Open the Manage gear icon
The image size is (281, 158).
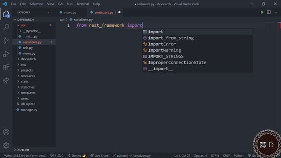6,145
